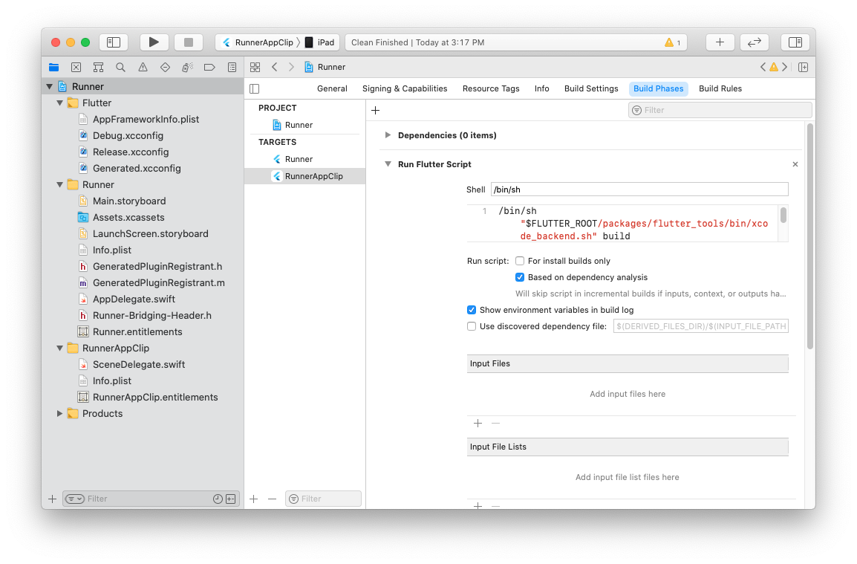Uncheck Based on dependency analysis

pos(520,277)
